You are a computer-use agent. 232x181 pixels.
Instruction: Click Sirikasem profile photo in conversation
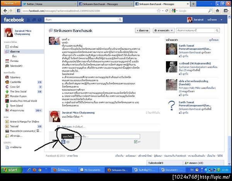(55, 41)
